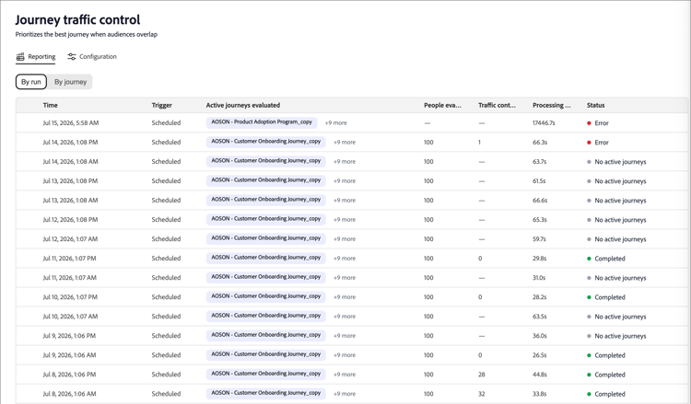Click journey tag in Jul 9 1:06 PM row
Viewport: 691px width, 404px height.
pyautogui.click(x=265, y=335)
